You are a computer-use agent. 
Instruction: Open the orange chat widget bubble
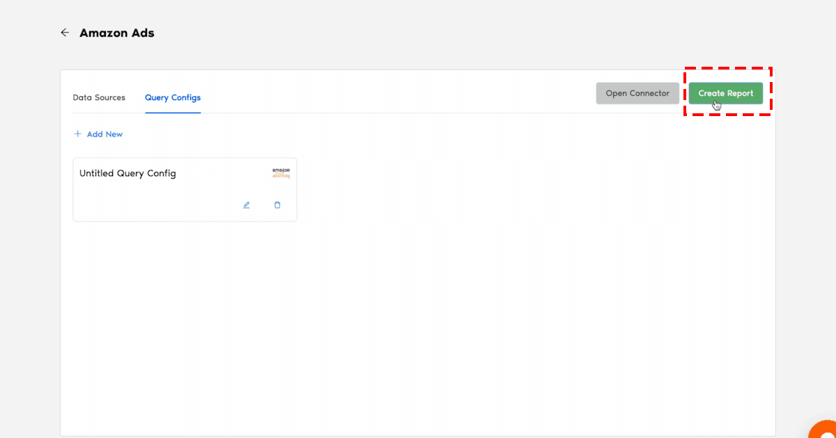pos(826,430)
